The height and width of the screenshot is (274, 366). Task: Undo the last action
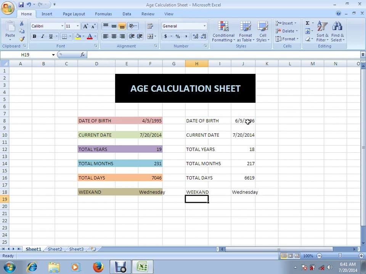point(29,5)
